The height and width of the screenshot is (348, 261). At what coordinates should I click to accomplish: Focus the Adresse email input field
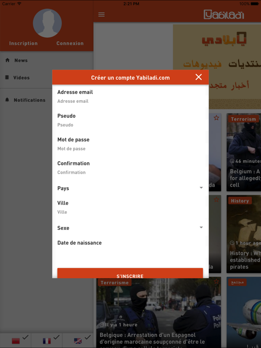[130, 101]
